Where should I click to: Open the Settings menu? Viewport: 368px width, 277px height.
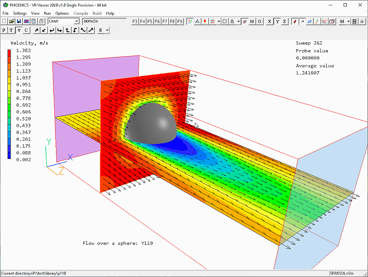(x=20, y=13)
